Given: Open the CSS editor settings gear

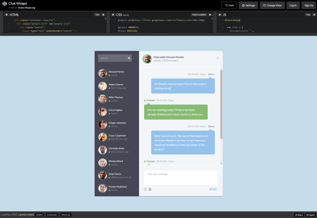Looking at the screenshot, I should [113, 15].
